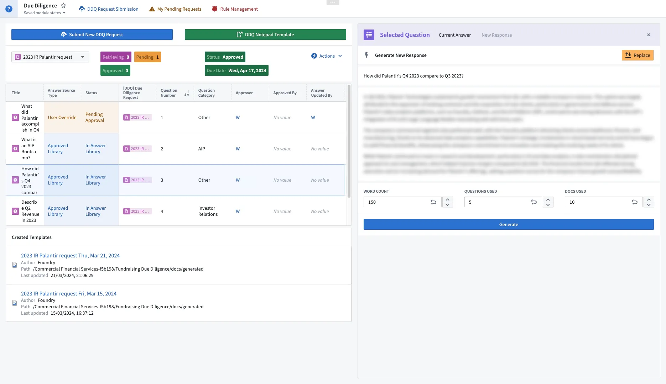This screenshot has width=666, height=384.
Task: Filter by Approved 0 badge
Action: [115, 70]
